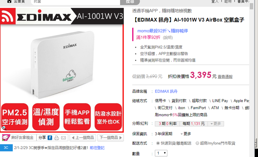Click the vertical page scrollbar

252,79
